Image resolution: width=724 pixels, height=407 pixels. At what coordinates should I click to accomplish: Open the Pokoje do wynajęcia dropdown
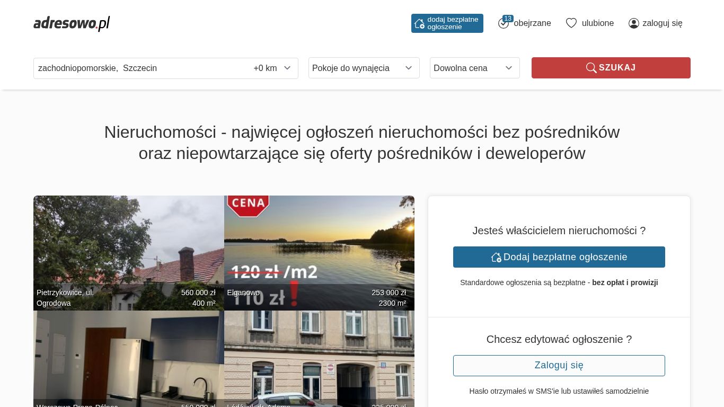click(364, 68)
